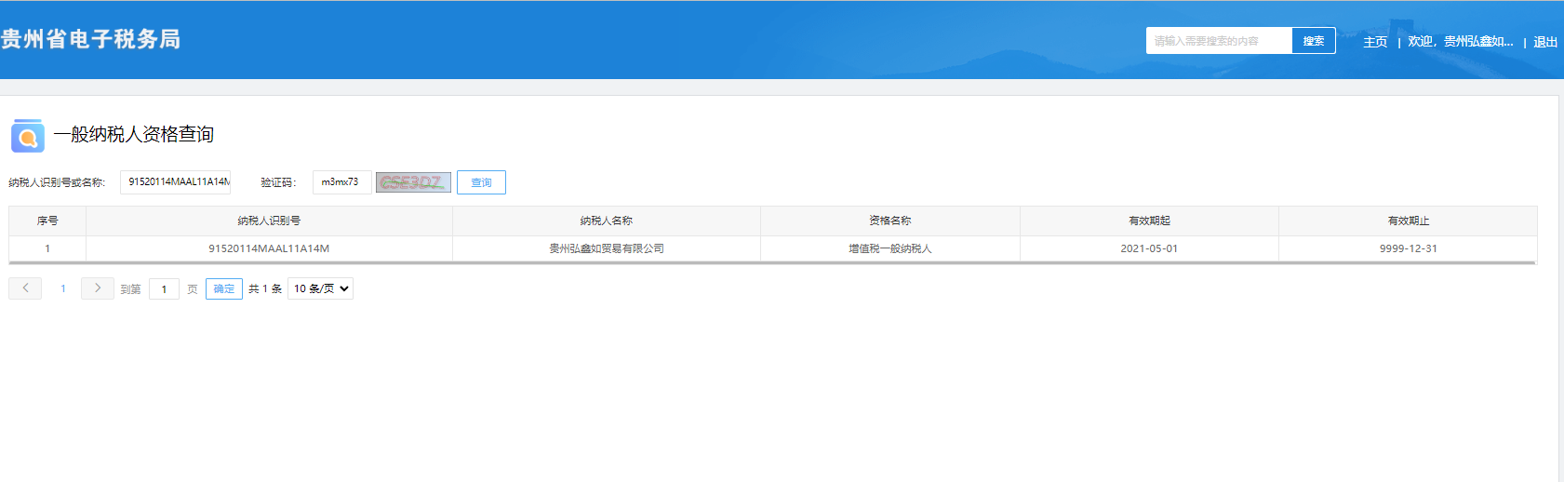
Task: Go to next page with right arrow
Action: click(x=97, y=288)
